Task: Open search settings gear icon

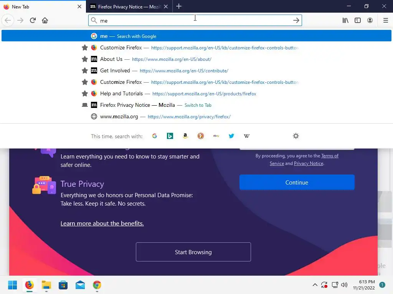Action: point(296,136)
